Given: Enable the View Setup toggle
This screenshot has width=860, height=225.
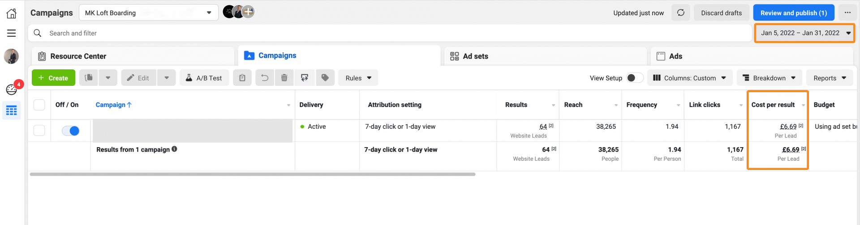Looking at the screenshot, I should click(634, 78).
